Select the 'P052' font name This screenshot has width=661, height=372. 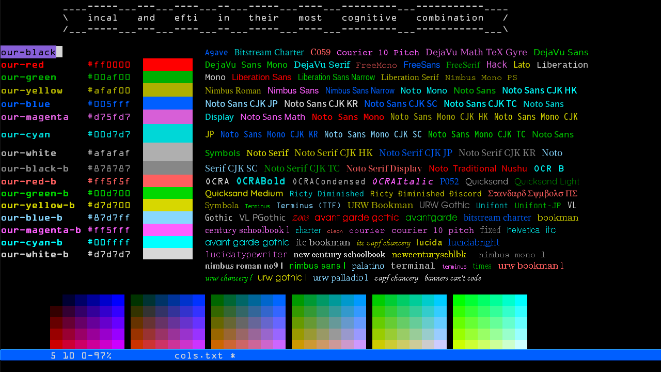(x=449, y=182)
